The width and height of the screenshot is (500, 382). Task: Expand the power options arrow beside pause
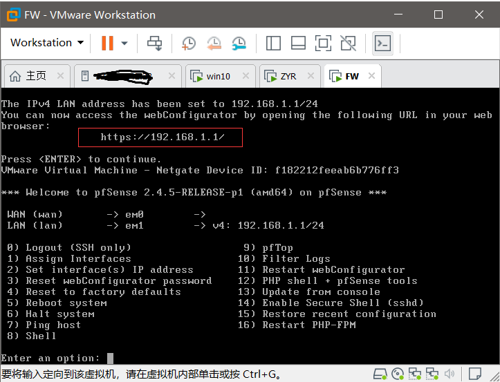click(x=124, y=43)
